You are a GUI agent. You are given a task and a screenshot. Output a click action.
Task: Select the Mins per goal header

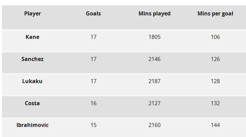pyautogui.click(x=215, y=14)
